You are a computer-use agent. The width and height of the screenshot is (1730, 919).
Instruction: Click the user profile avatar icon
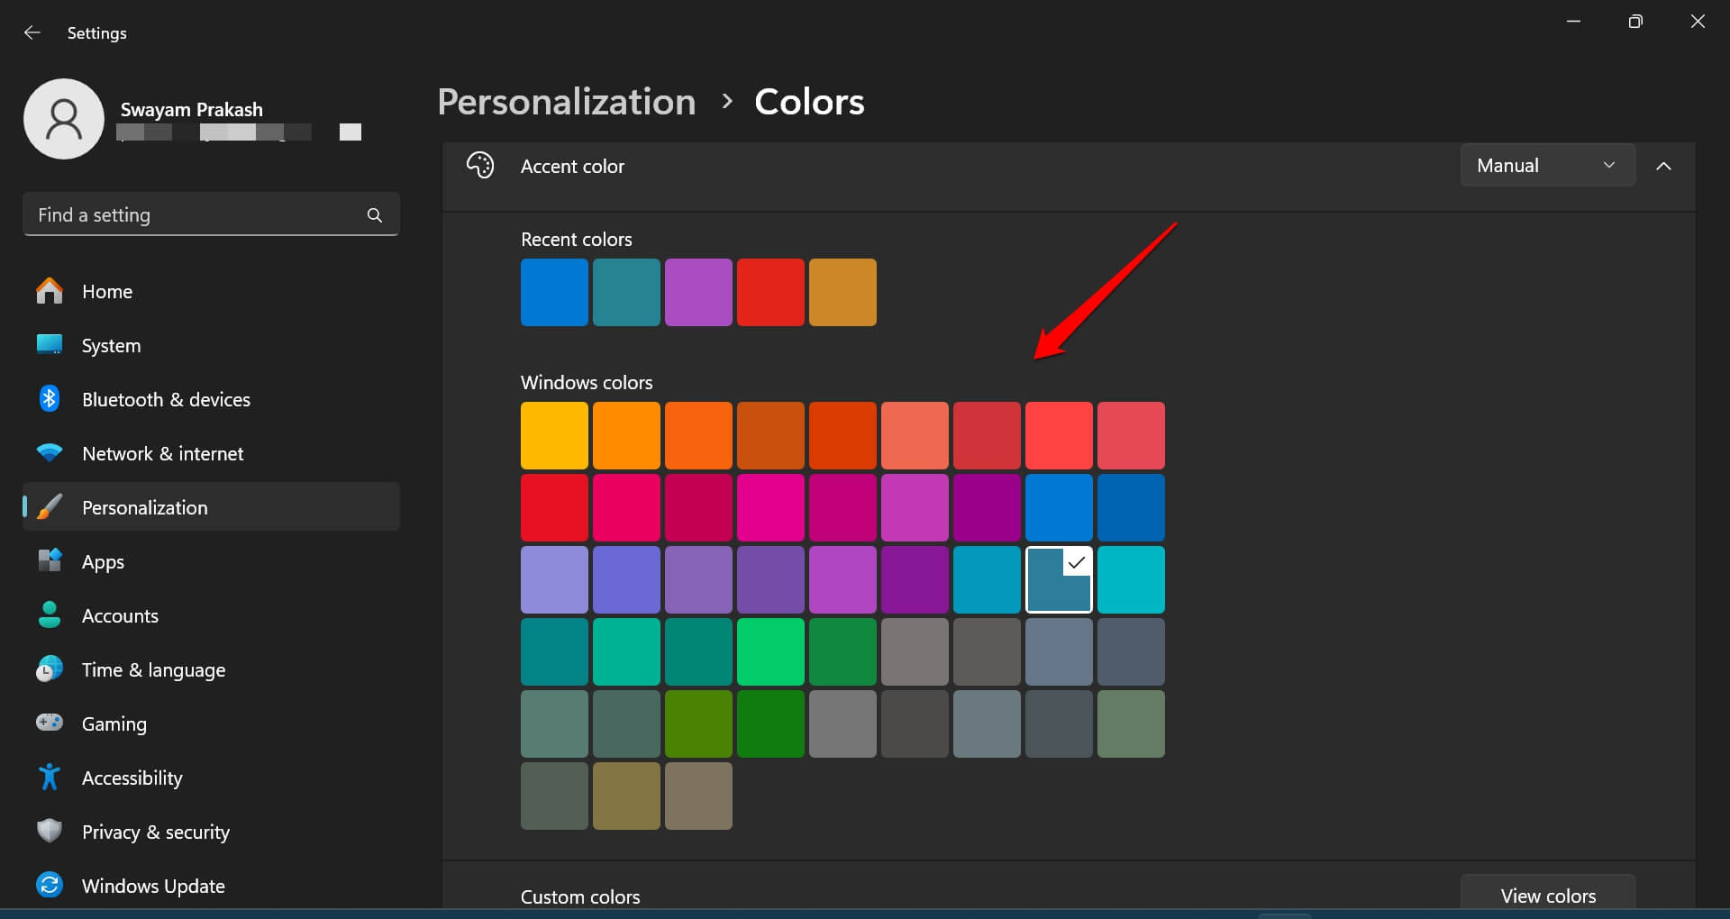[64, 119]
